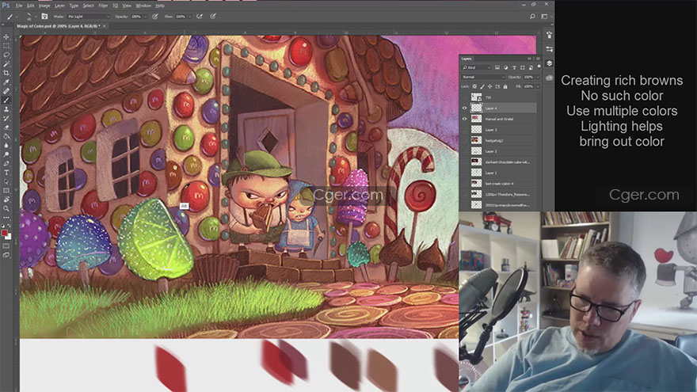Viewport: 697px width, 392px height.
Task: Select the Hand tool
Action: click(6, 200)
